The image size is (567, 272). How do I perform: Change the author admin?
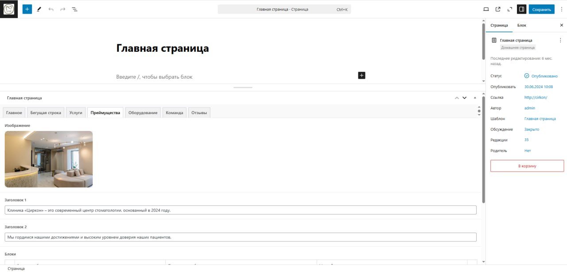coord(530,108)
